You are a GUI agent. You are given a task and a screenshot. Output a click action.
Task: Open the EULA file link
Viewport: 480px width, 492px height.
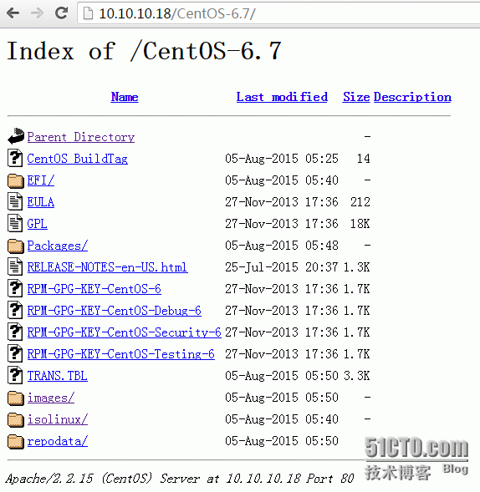pyautogui.click(x=41, y=202)
